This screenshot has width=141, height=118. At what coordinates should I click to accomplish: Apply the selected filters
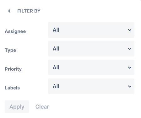click(x=17, y=107)
